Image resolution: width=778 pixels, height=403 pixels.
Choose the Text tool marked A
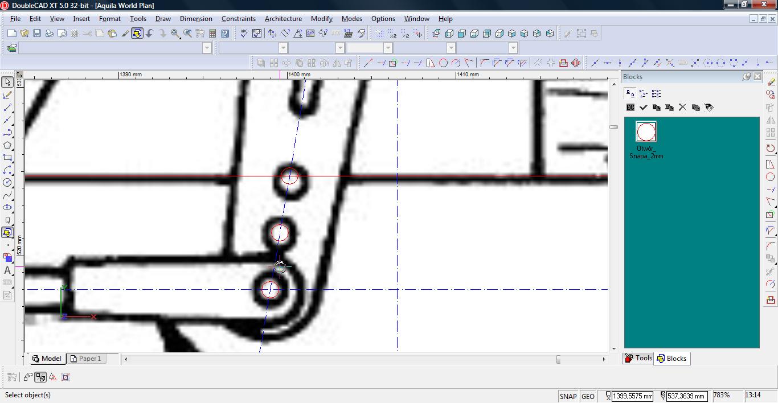click(x=7, y=270)
